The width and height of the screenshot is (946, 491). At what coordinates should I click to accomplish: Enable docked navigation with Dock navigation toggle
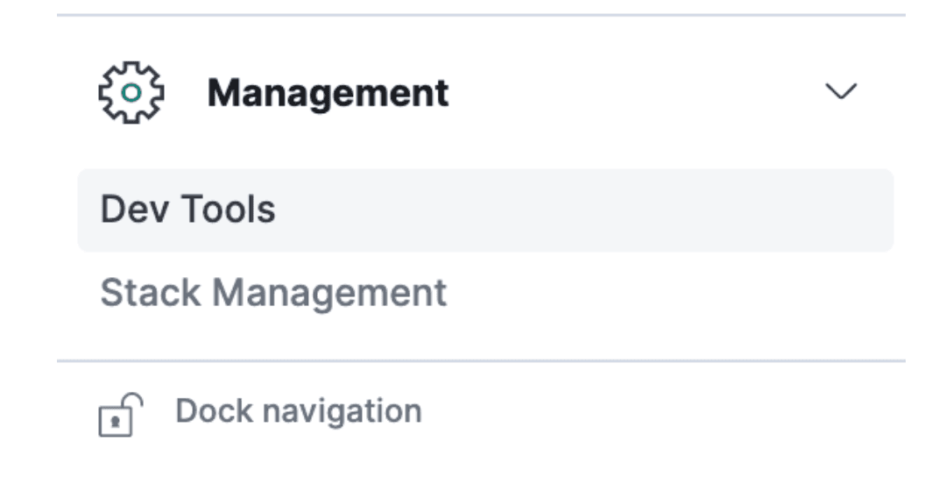pyautogui.click(x=298, y=410)
